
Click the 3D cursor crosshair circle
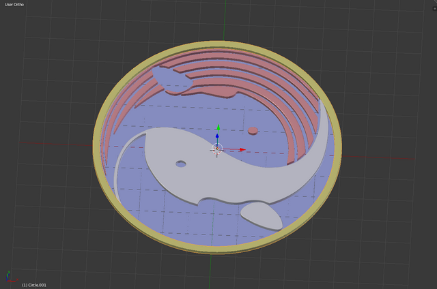217,149
